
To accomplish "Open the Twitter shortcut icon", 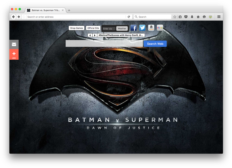I will click(x=142, y=27).
